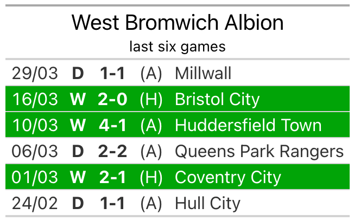Select the Hull City opponent
Image resolution: width=354 pixels, height=221 pixels.
pos(208,204)
